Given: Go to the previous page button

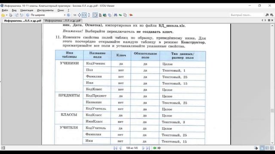Looking at the screenshot, I should (120, 148).
